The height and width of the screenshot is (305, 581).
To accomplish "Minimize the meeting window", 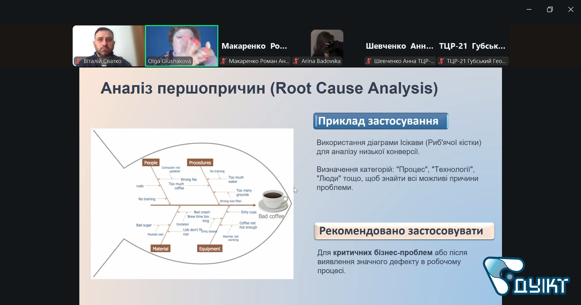I will tap(529, 9).
